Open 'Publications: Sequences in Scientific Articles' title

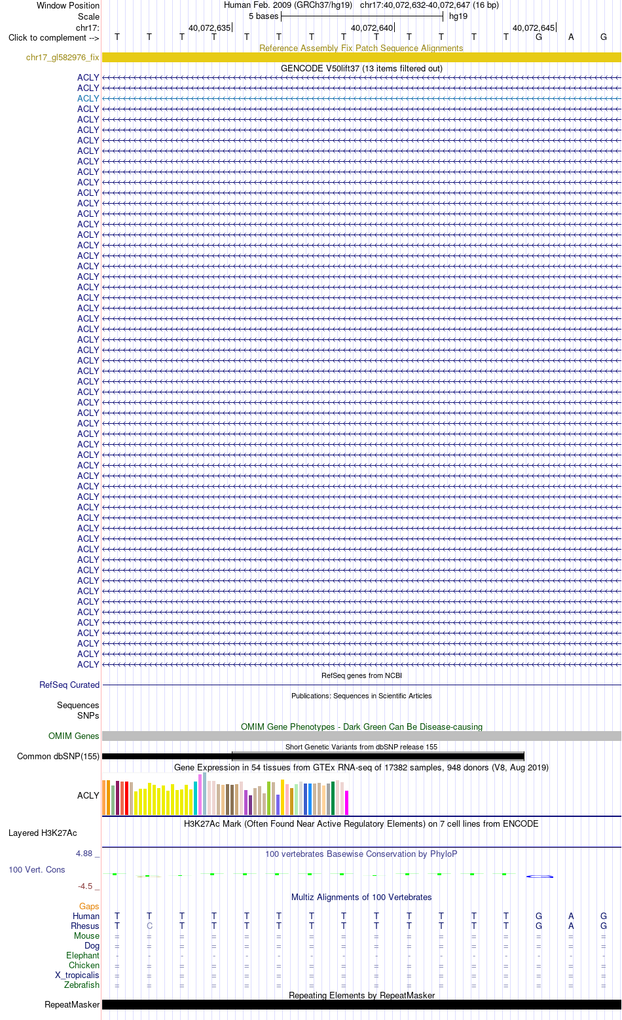[361, 696]
